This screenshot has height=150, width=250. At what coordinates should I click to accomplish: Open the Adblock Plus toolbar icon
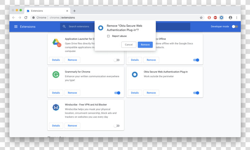click(215, 18)
